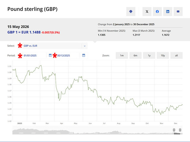Click the Average value 1.1672

[166, 35]
